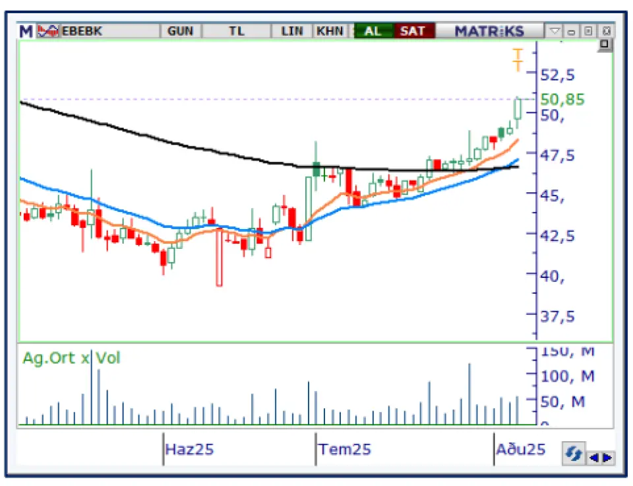
Task: Click the 47,5 price axis label
Action: coord(558,156)
